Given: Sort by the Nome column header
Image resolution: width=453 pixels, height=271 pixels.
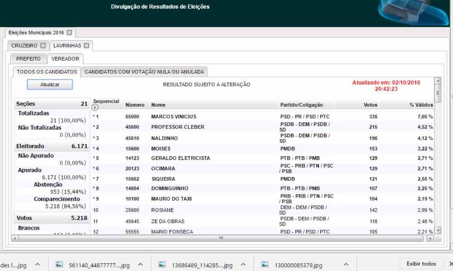Looking at the screenshot, I should click(158, 105).
